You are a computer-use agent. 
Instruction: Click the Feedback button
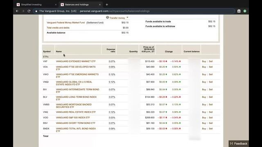coord(239,143)
